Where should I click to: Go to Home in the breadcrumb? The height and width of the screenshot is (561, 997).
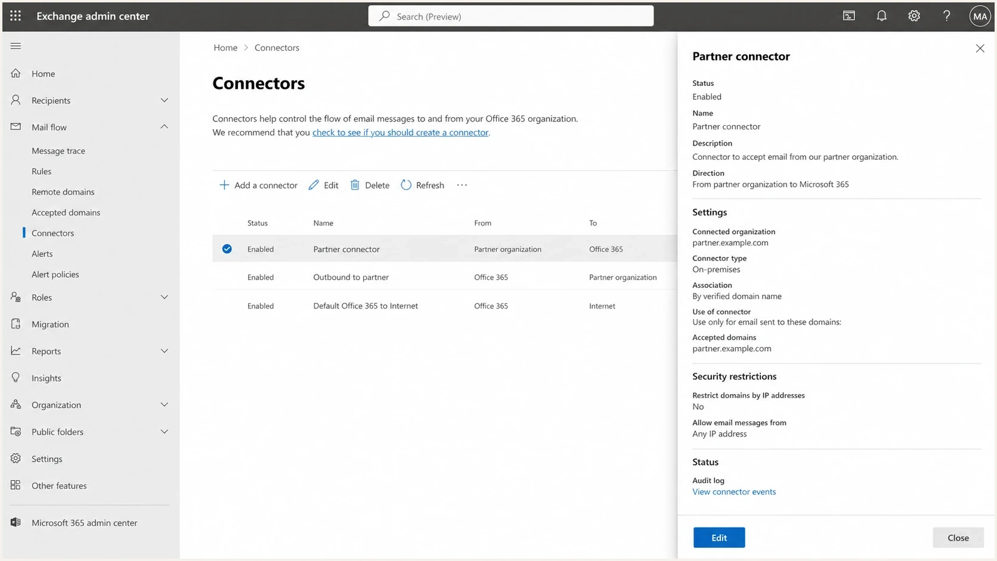[x=225, y=48]
